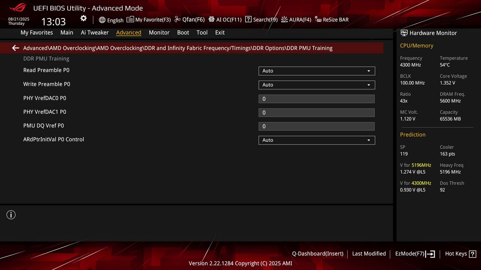Image resolution: width=481 pixels, height=270 pixels.
Task: Click the gear settings icon
Action: (83, 18)
